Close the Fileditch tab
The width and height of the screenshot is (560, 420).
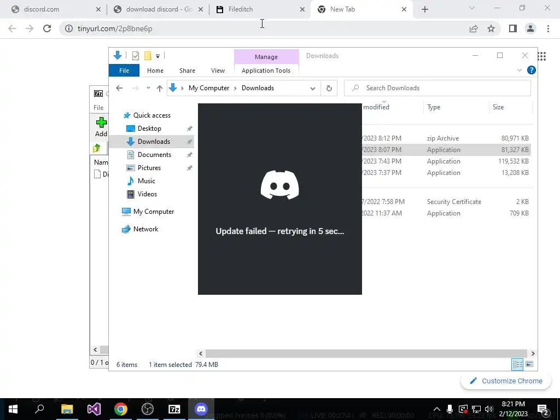coord(302,9)
